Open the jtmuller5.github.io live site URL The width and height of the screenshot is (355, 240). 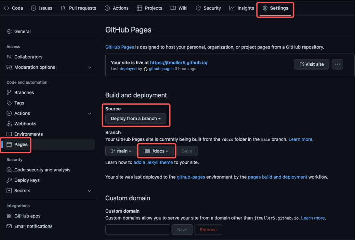(x=178, y=63)
